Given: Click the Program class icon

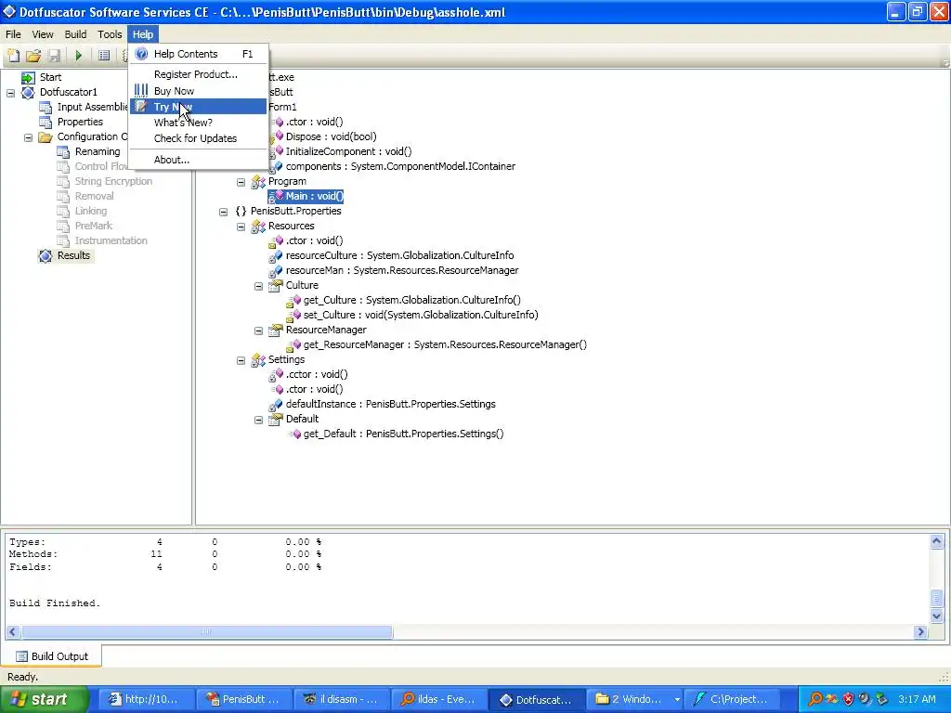Looking at the screenshot, I should click(x=258, y=181).
